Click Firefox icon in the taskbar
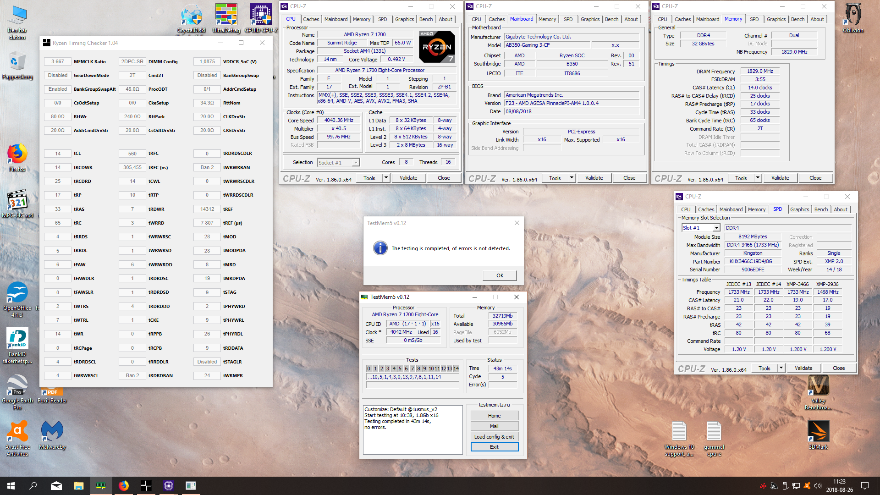This screenshot has width=880, height=495. (124, 486)
